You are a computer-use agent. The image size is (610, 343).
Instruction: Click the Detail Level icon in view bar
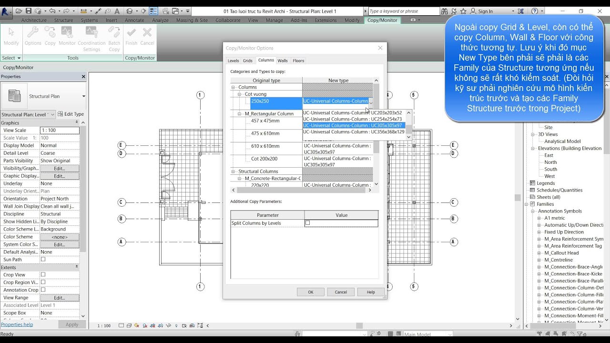(122, 326)
